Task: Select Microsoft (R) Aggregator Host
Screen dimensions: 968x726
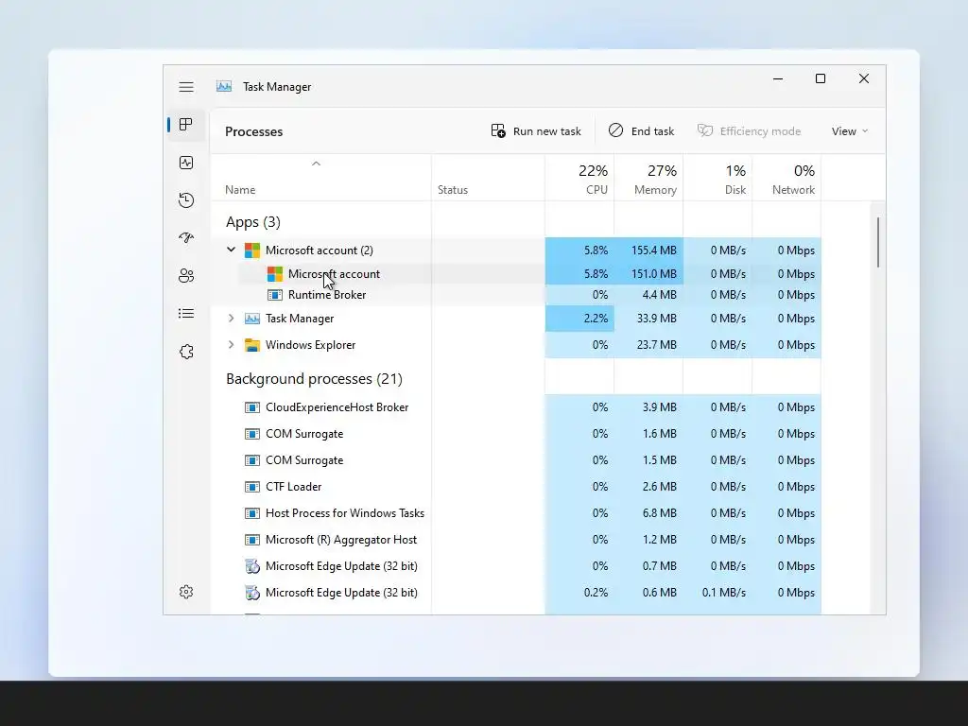Action: point(515,540)
